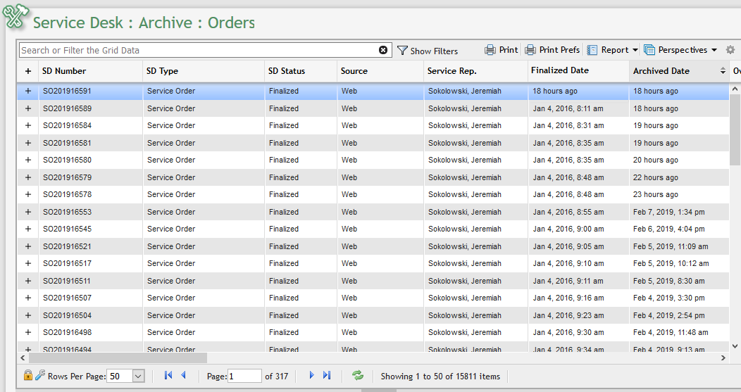Click Sokolowski, Jeremiah in row SO201916504

(465, 315)
